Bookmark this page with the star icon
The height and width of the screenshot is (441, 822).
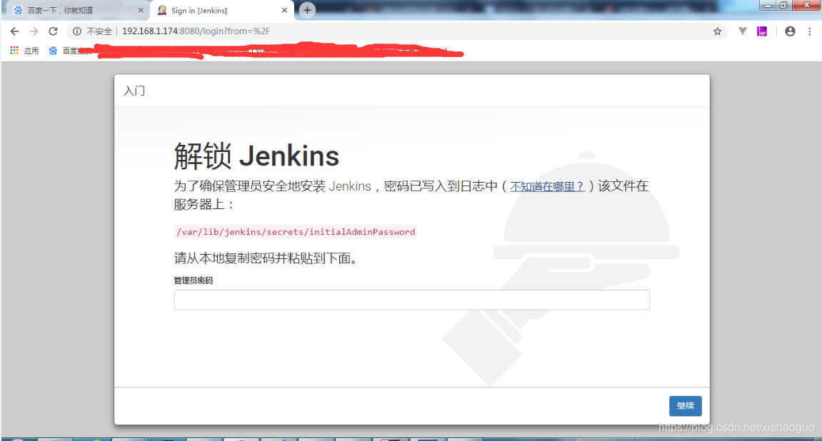[x=717, y=31]
